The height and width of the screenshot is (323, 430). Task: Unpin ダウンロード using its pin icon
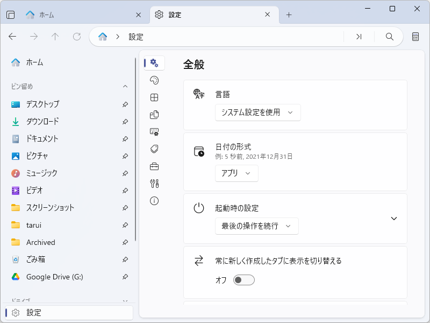[125, 122]
